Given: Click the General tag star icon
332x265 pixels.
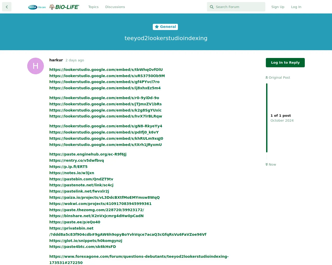Looking at the screenshot, I should (x=157, y=27).
